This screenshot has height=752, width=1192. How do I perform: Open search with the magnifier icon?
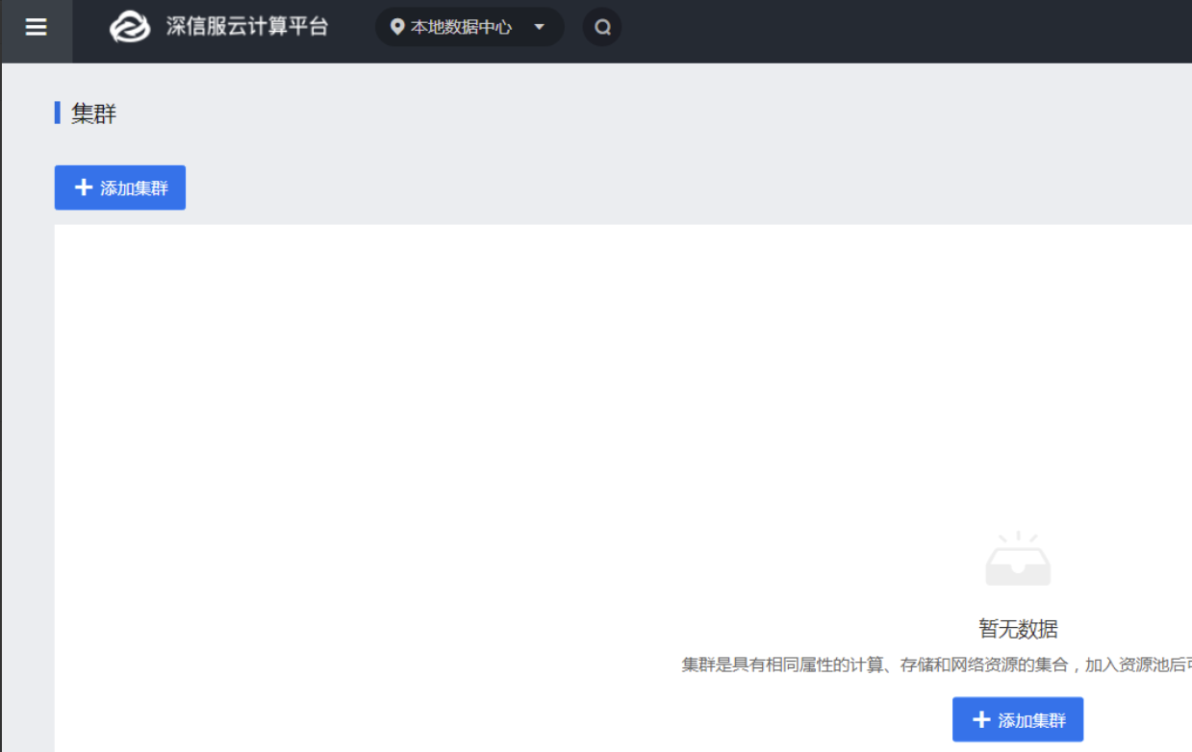602,27
